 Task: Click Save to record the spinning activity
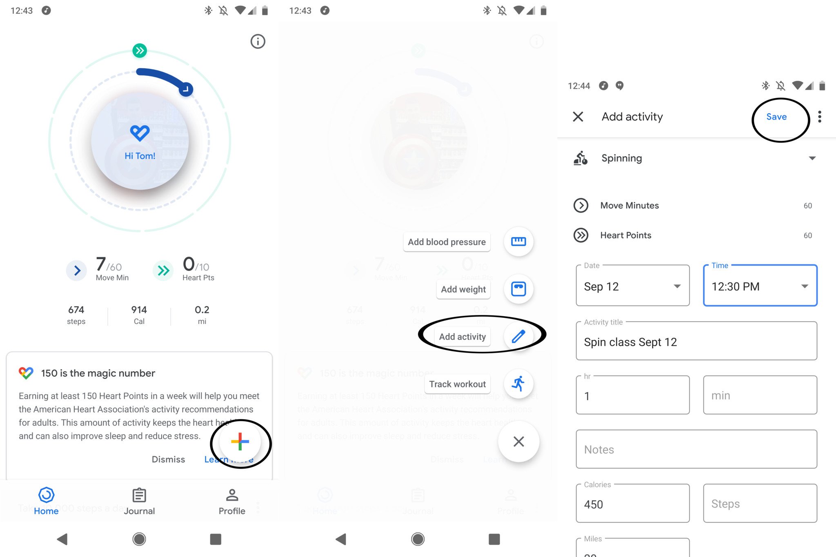pos(776,116)
